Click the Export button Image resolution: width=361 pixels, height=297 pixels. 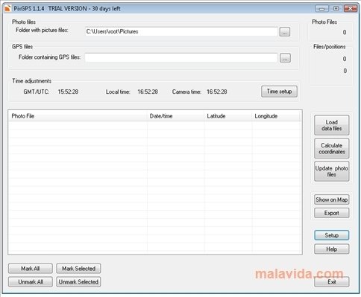click(x=332, y=213)
